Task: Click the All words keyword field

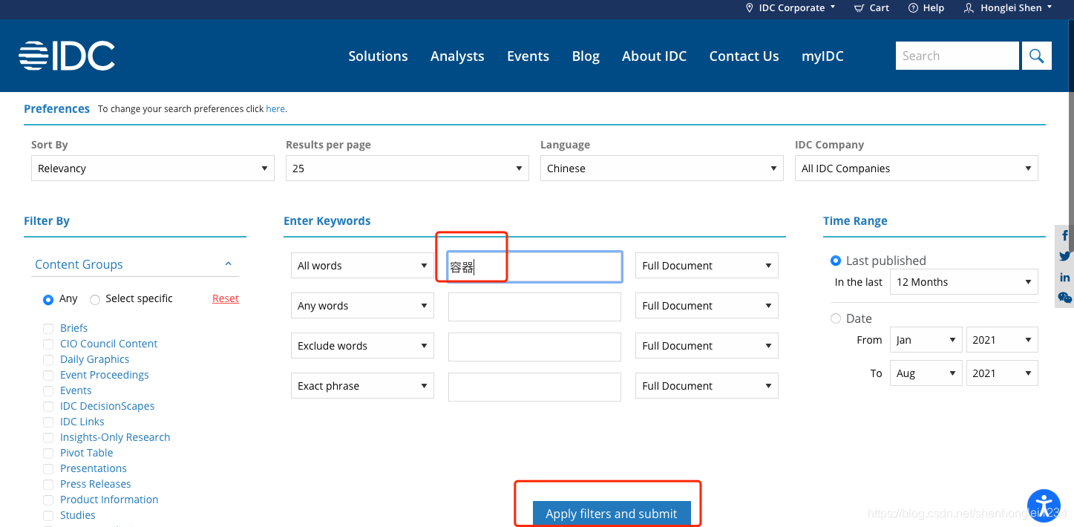Action: click(x=534, y=266)
